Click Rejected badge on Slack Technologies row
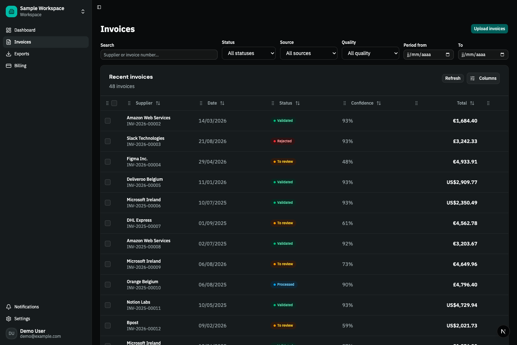 click(283, 141)
